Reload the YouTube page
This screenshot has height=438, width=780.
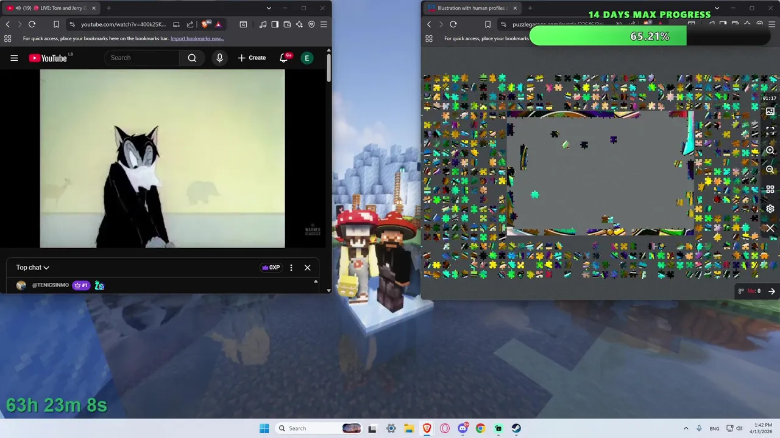coord(32,24)
